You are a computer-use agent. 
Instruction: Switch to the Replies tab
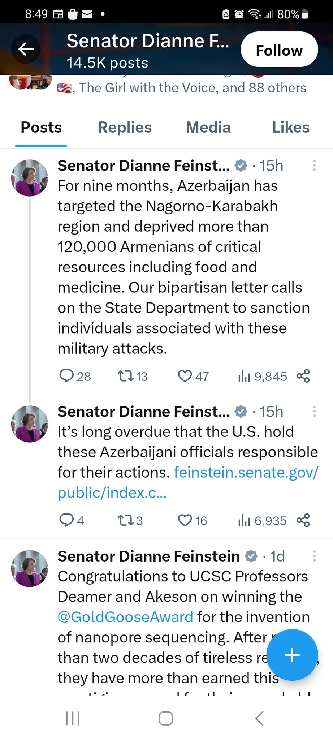pyautogui.click(x=125, y=128)
